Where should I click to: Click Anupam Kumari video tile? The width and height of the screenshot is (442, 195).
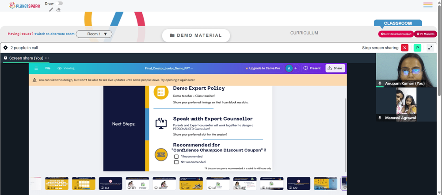(406, 70)
